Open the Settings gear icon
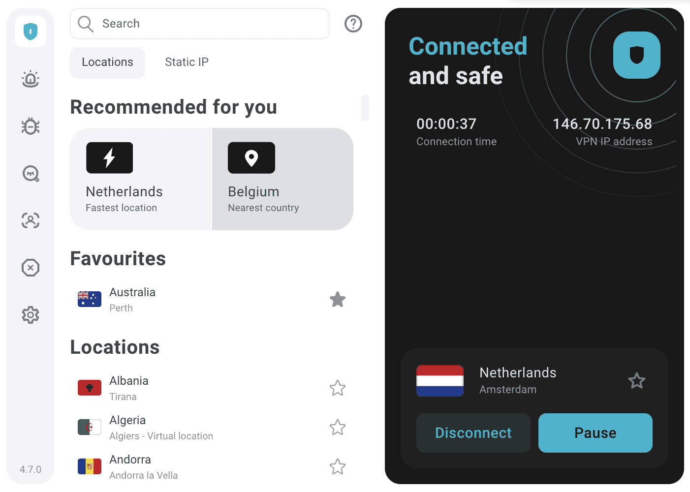Screen dimensions: 690x492 pyautogui.click(x=31, y=315)
